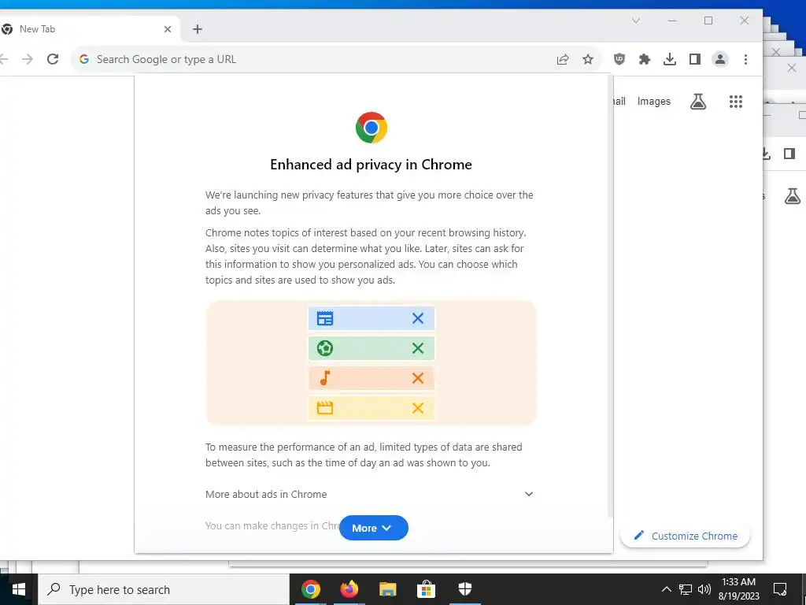Click the volume speaker tray icon
The height and width of the screenshot is (605, 806).
(x=704, y=589)
